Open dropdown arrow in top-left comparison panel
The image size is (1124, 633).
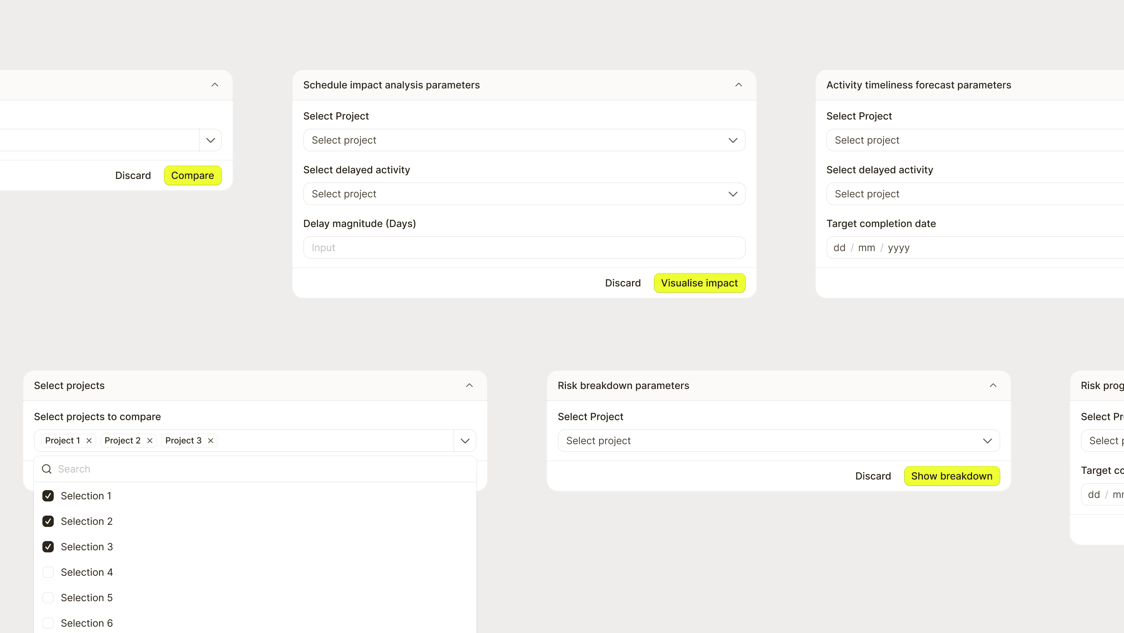[210, 140]
